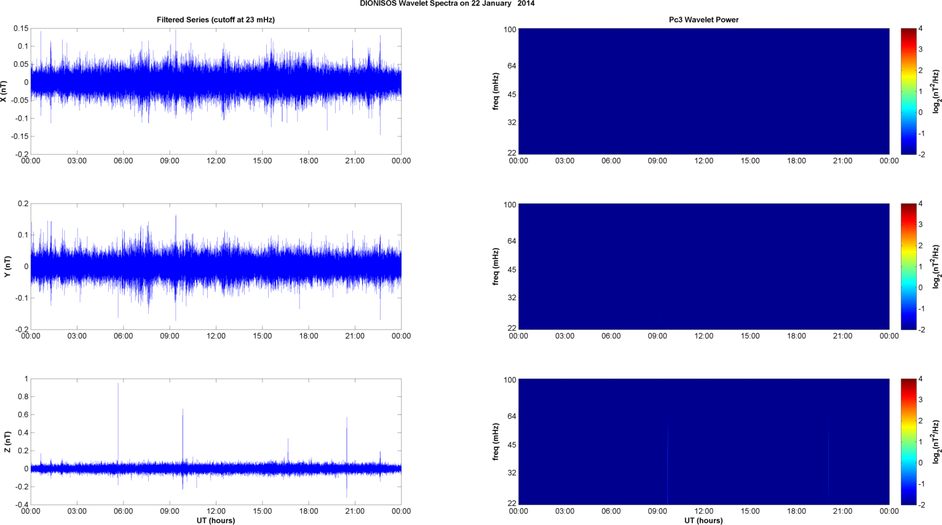
Task: Click the 0.05 tick on the X (nT) axis
Action: (x=21, y=65)
